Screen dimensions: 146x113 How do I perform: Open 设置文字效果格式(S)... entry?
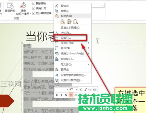[73, 75]
